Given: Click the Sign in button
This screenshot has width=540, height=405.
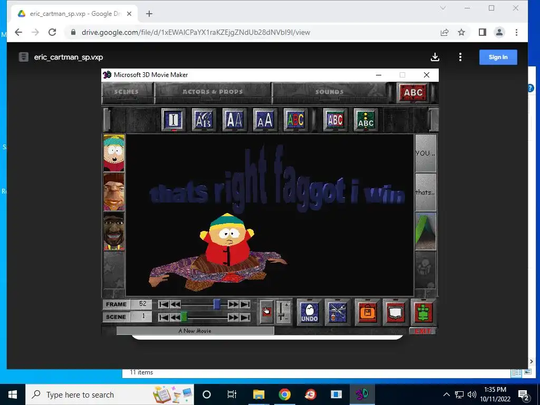Looking at the screenshot, I should (498, 57).
